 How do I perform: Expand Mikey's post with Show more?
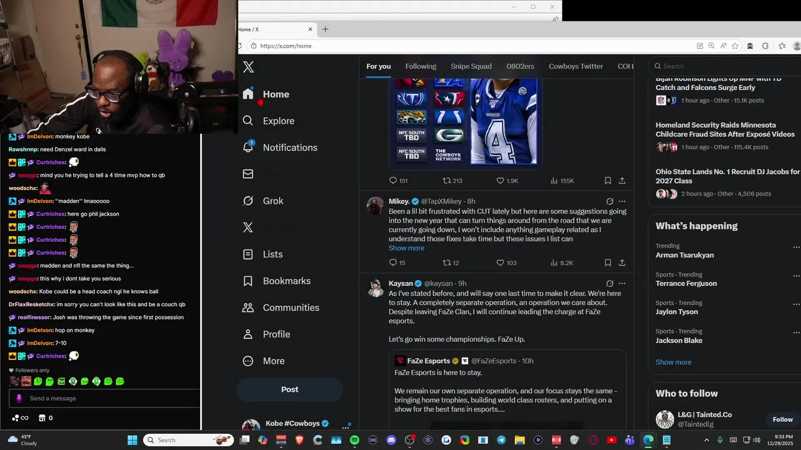click(x=406, y=248)
